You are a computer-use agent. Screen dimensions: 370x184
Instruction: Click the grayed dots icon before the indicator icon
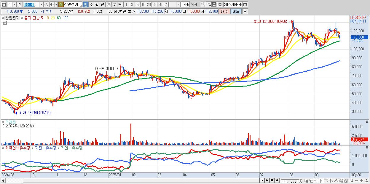[x=203, y=4]
